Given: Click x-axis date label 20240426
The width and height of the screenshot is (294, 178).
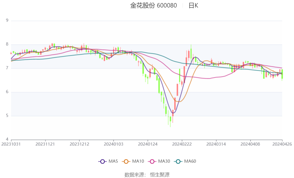Looking at the screenshot, I should [282, 144].
